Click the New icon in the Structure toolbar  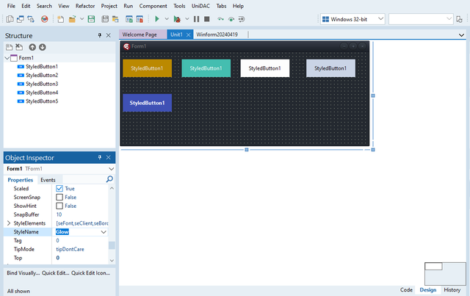[10, 47]
